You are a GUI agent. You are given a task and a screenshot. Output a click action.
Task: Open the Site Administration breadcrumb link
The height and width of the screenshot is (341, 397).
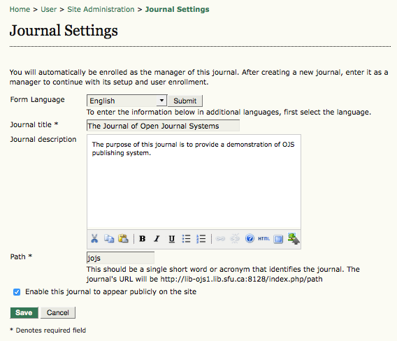coord(101,9)
